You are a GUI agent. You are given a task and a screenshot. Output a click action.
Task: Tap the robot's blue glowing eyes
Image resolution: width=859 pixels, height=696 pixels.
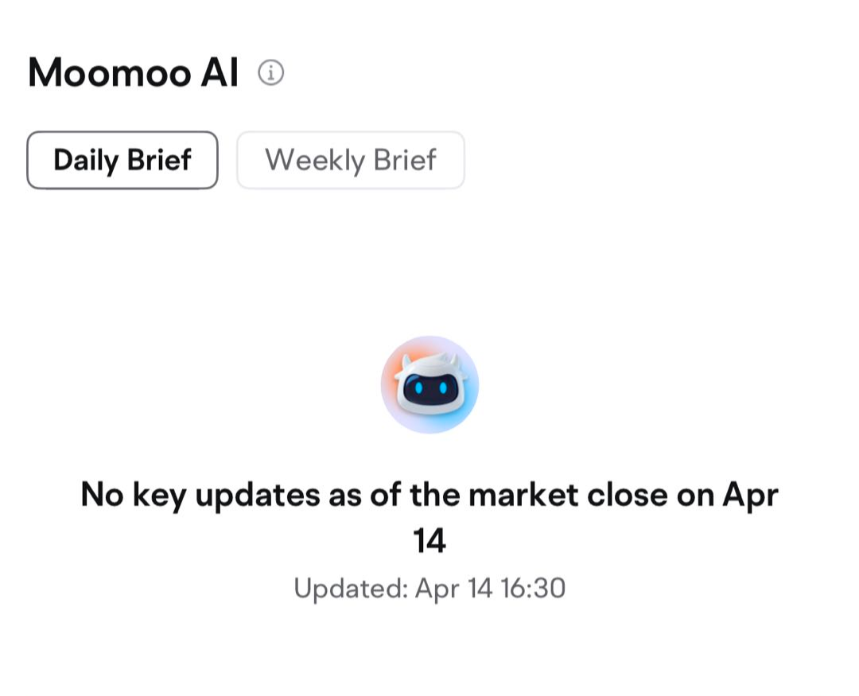[x=430, y=388]
